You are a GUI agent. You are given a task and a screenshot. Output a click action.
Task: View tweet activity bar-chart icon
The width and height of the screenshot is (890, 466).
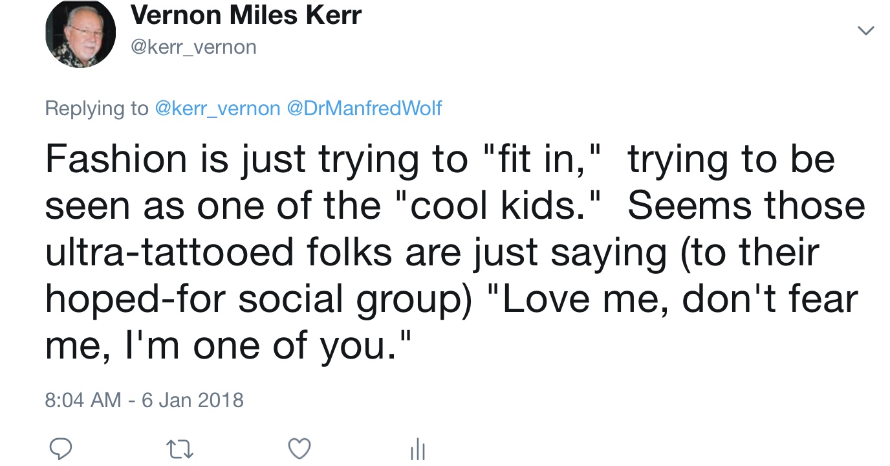click(418, 450)
